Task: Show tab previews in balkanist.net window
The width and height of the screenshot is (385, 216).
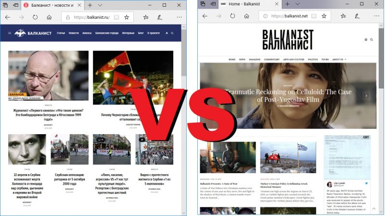Action: tap(297, 4)
